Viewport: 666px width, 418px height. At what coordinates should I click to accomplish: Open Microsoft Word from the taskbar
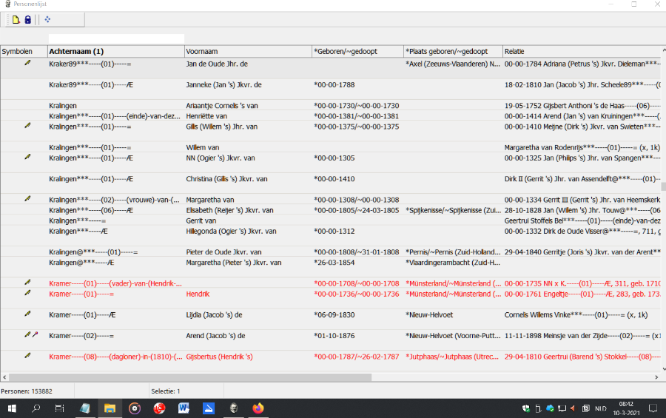pos(184,408)
